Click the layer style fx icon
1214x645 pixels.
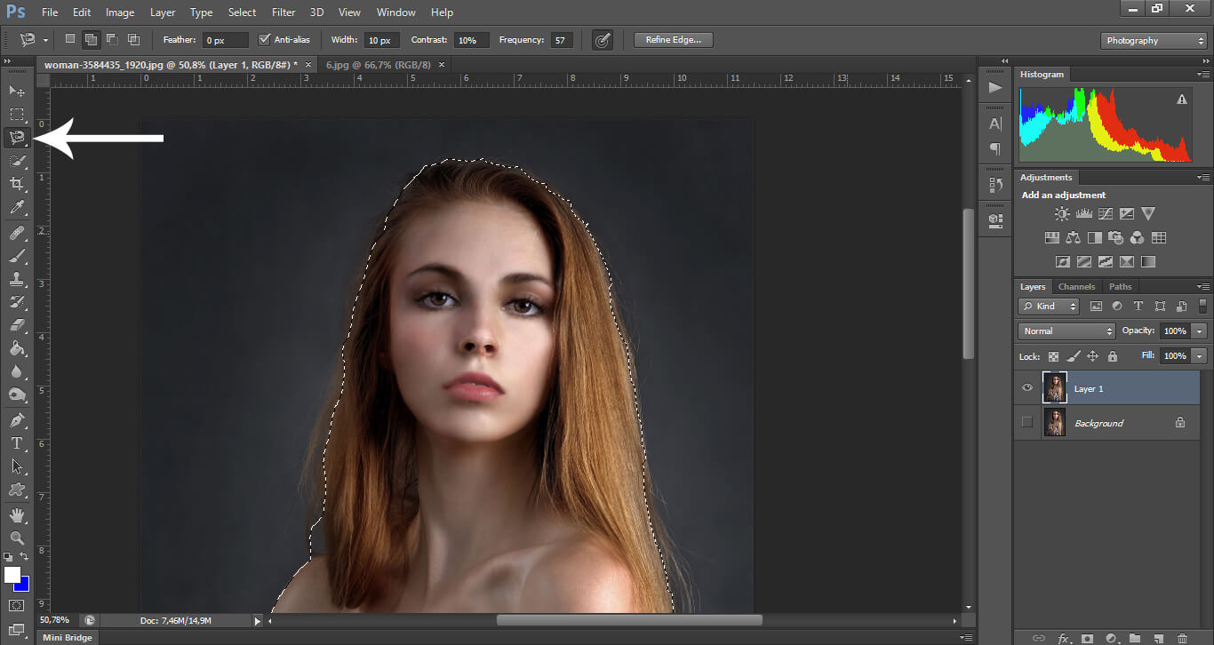point(1063,638)
